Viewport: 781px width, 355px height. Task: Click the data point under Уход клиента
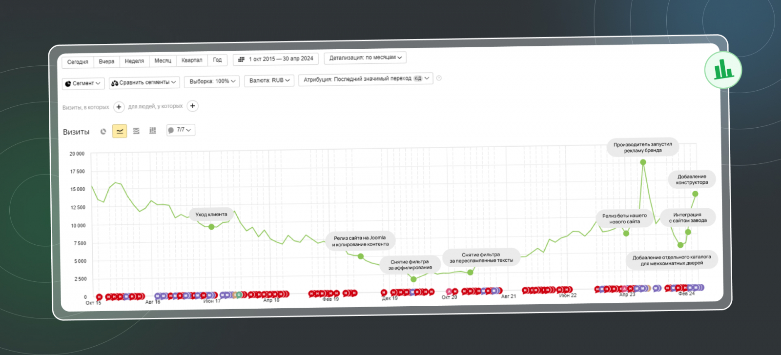(x=211, y=227)
